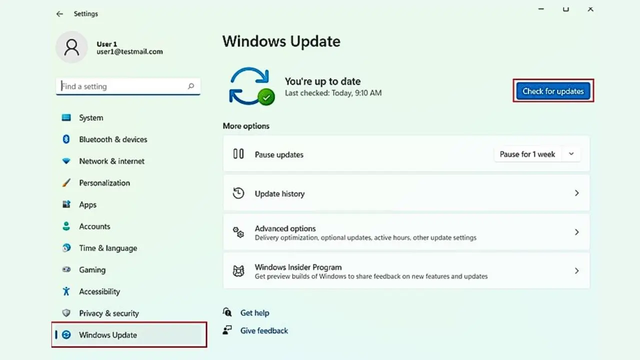Click the pause bars icon

238,154
